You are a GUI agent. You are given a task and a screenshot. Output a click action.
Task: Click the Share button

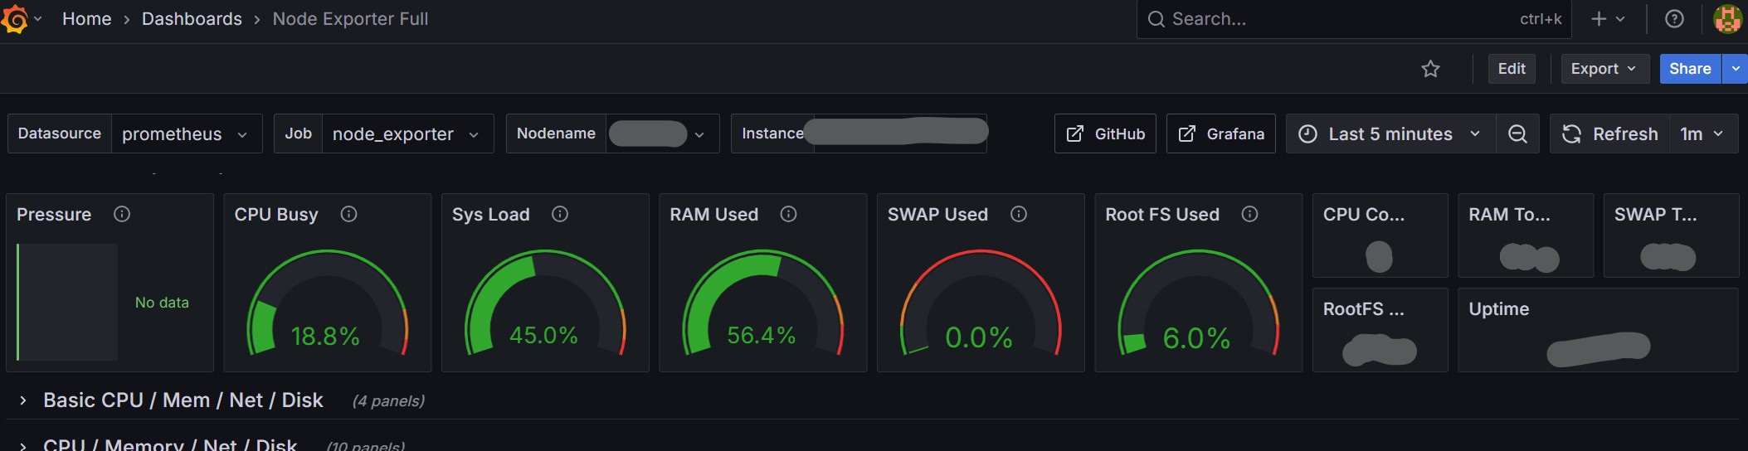click(x=1690, y=69)
